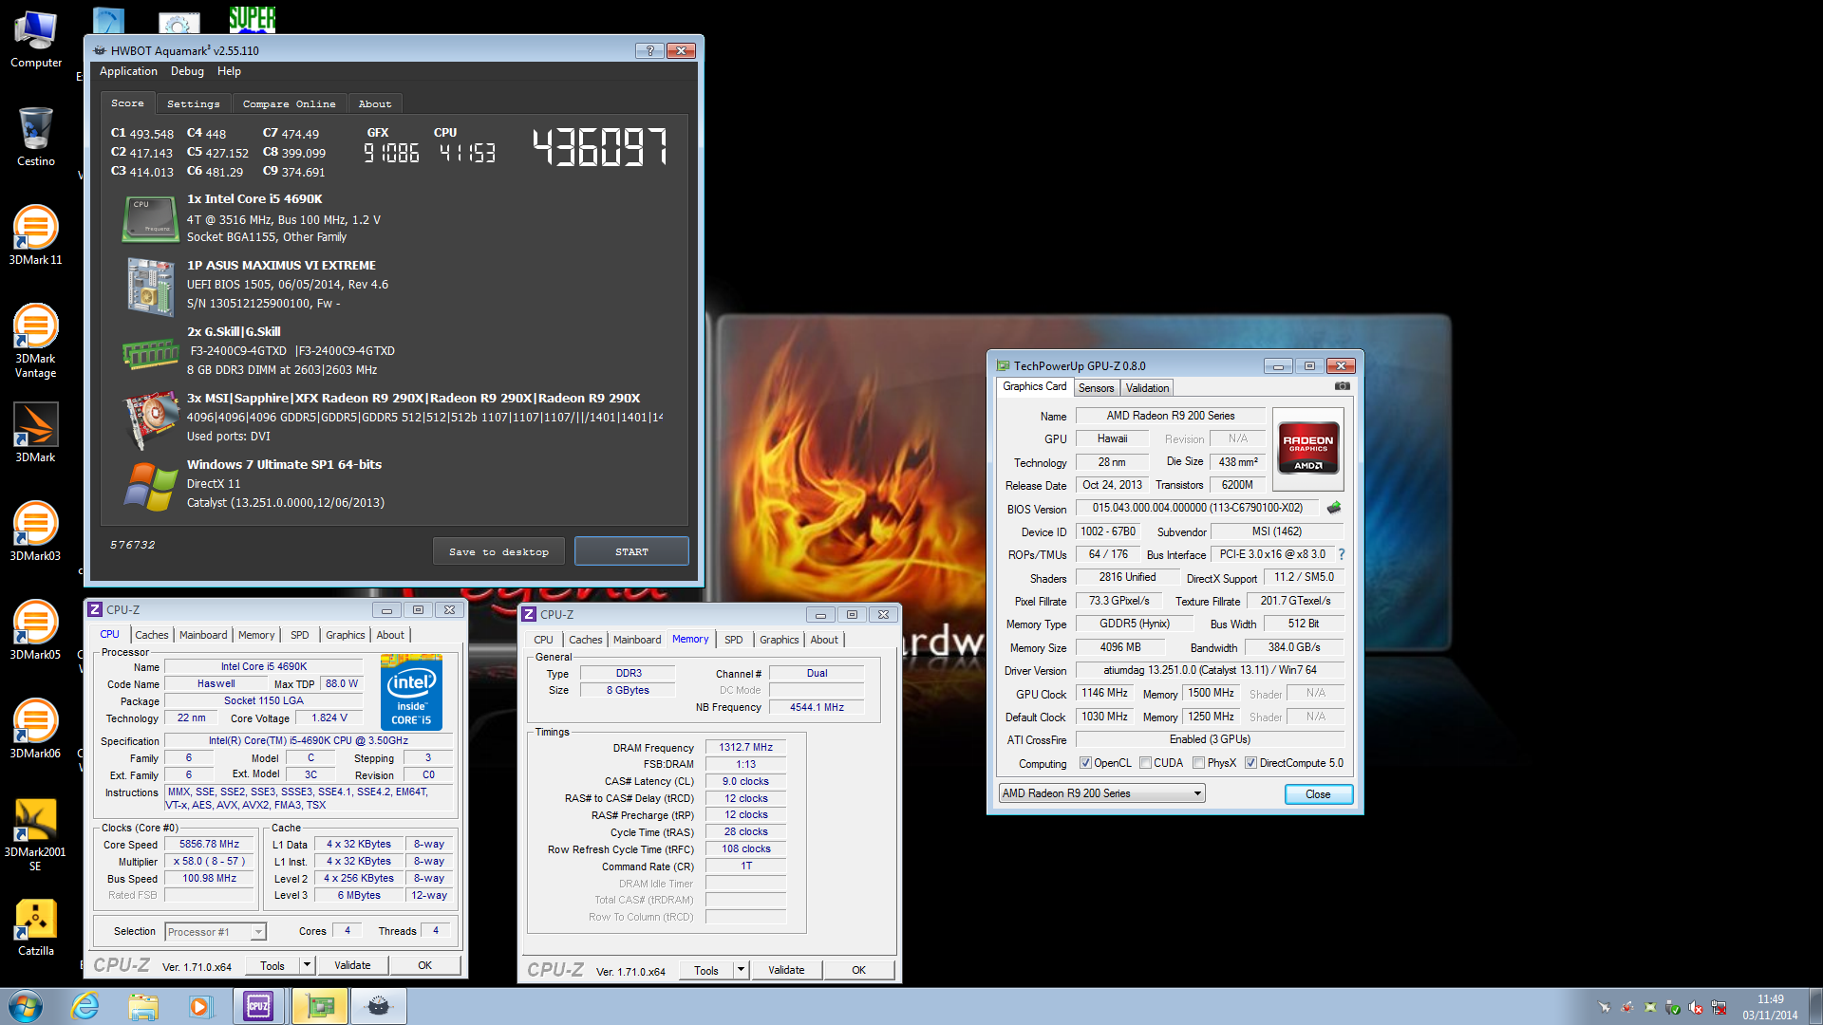Click the muted volume icon in system tray

pos(1696,1008)
